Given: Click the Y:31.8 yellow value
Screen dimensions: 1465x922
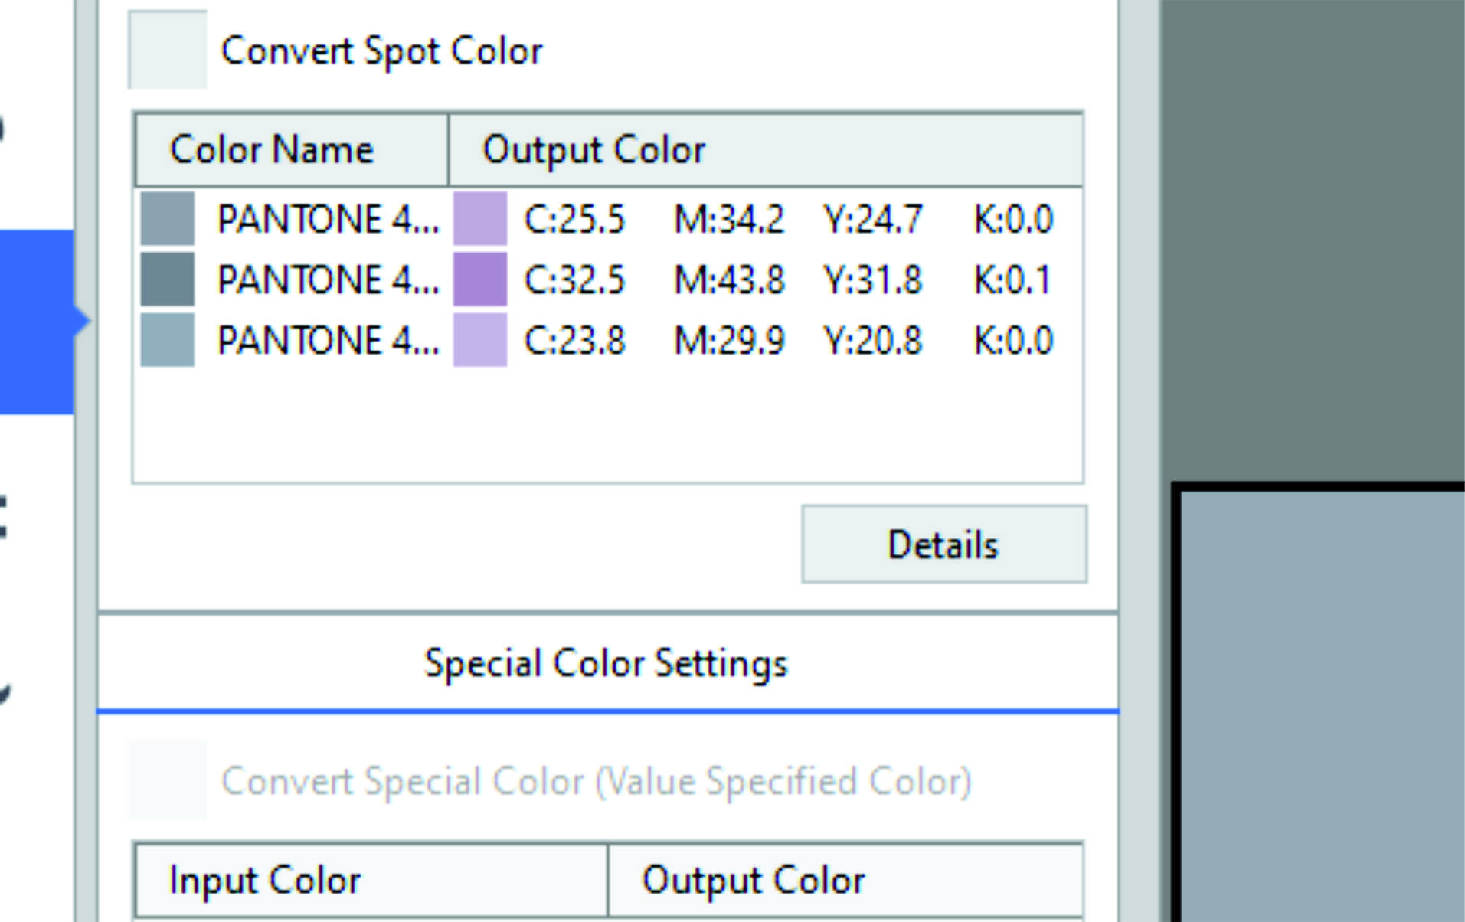Looking at the screenshot, I should click(873, 280).
